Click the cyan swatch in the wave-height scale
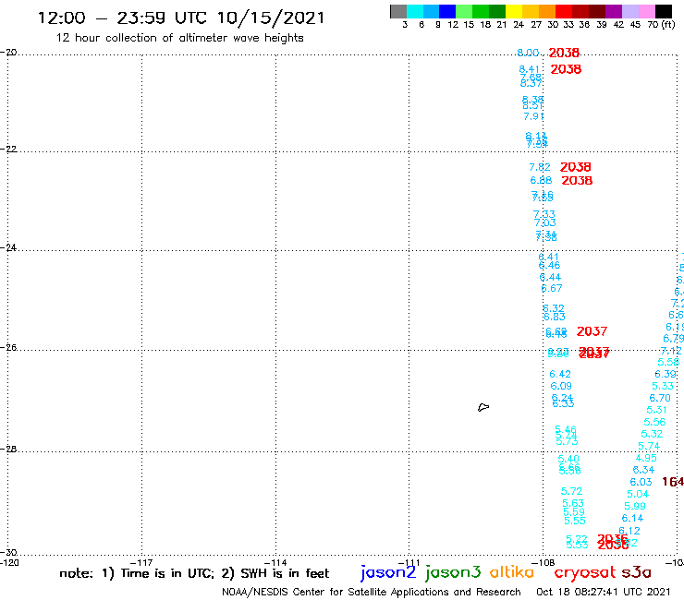Image resolution: width=684 pixels, height=600 pixels. pos(415,11)
